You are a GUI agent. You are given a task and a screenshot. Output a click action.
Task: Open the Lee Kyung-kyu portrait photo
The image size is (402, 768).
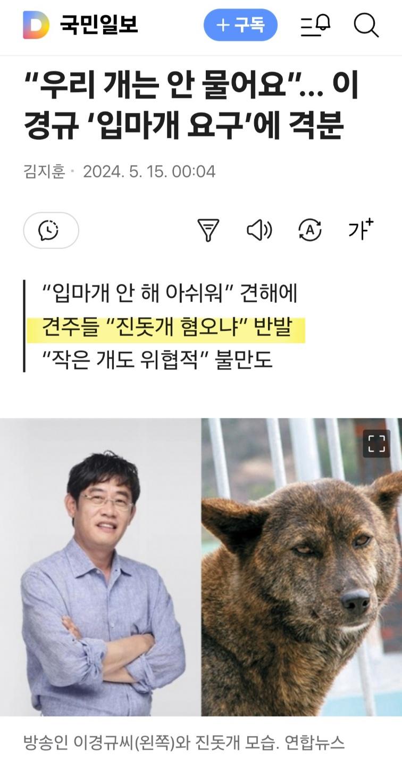[100, 567]
